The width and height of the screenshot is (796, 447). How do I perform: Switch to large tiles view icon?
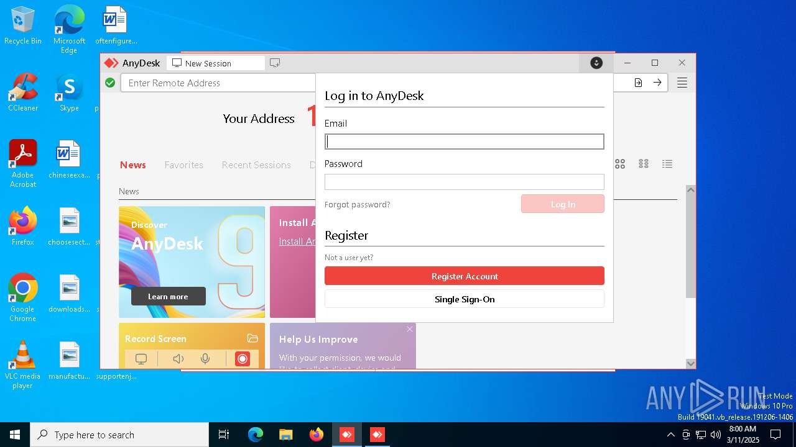pyautogui.click(x=620, y=164)
